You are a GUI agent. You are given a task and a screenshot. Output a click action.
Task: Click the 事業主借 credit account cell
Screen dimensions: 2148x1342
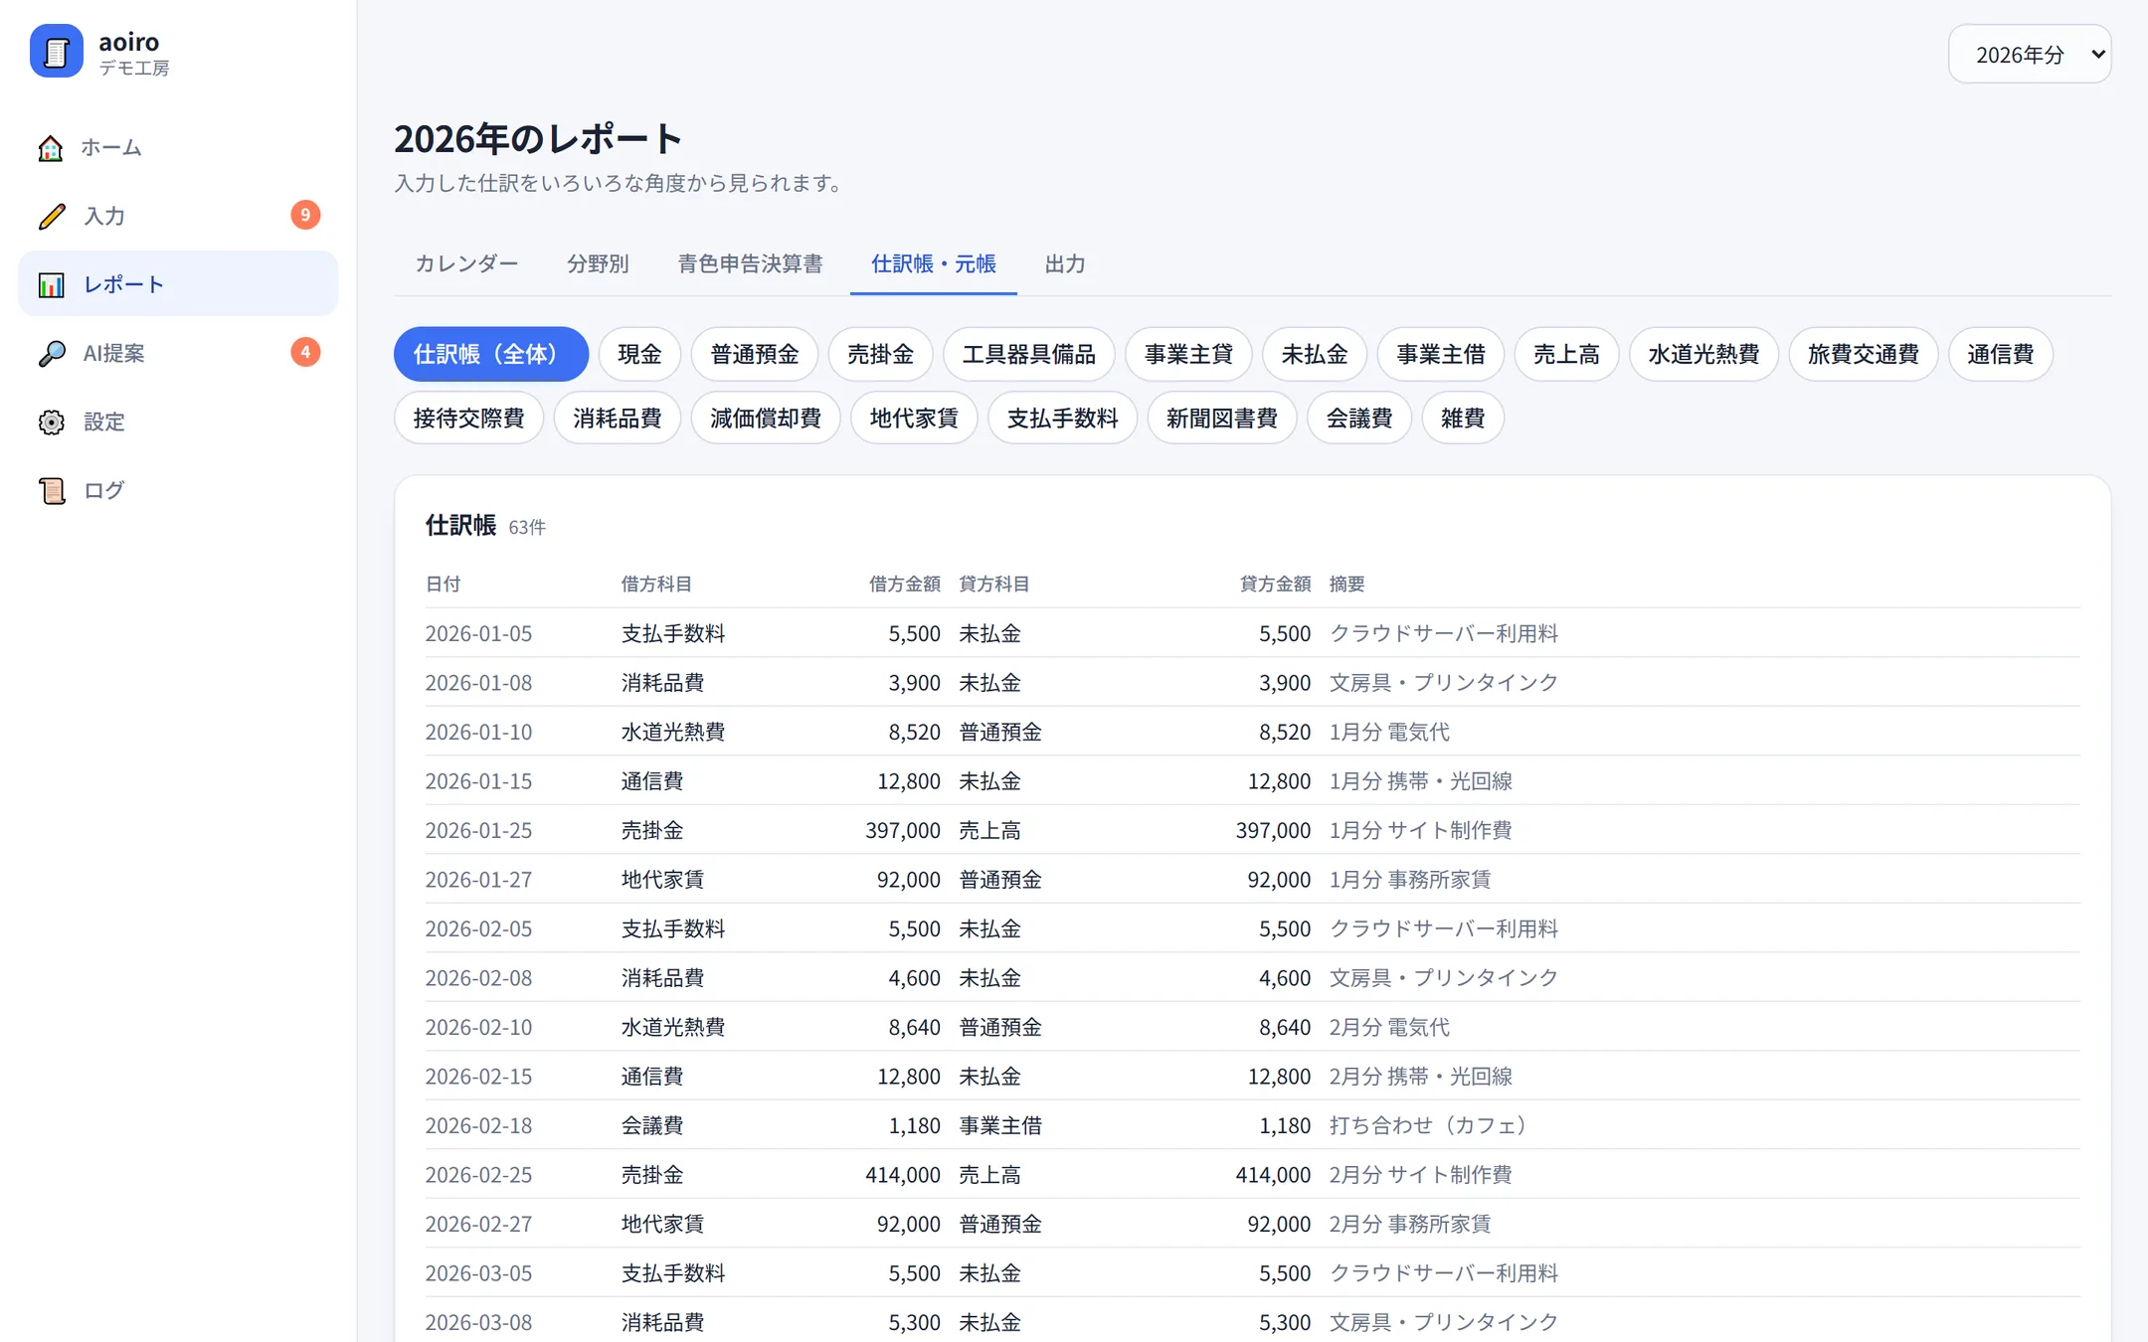(x=1000, y=1125)
